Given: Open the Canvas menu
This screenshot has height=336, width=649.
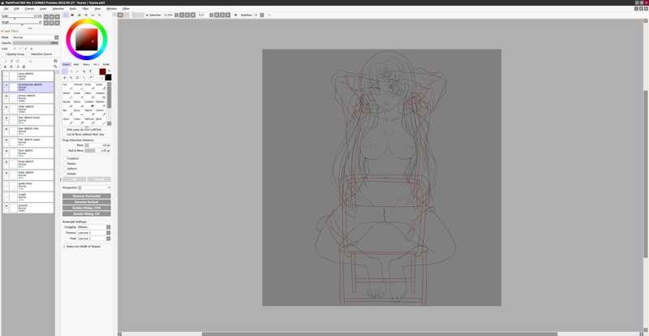Looking at the screenshot, I should pyautogui.click(x=29, y=8).
